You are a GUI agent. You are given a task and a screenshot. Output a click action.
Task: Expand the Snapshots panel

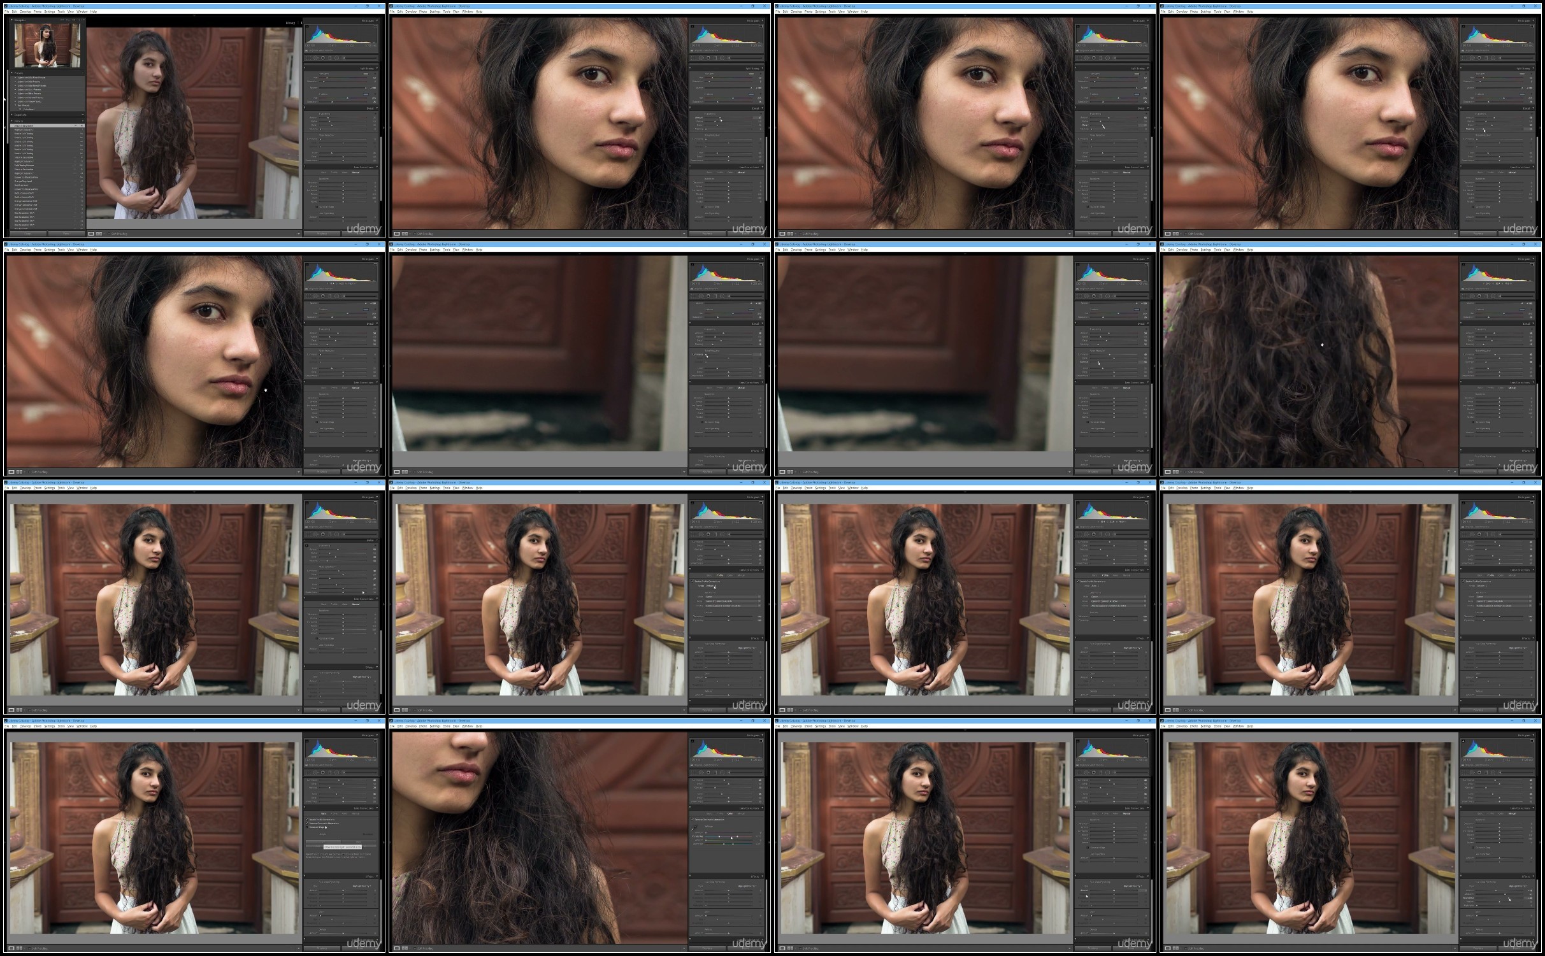pyautogui.click(x=11, y=114)
